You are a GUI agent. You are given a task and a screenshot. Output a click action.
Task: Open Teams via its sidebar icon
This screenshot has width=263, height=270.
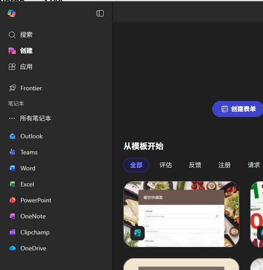click(12, 152)
